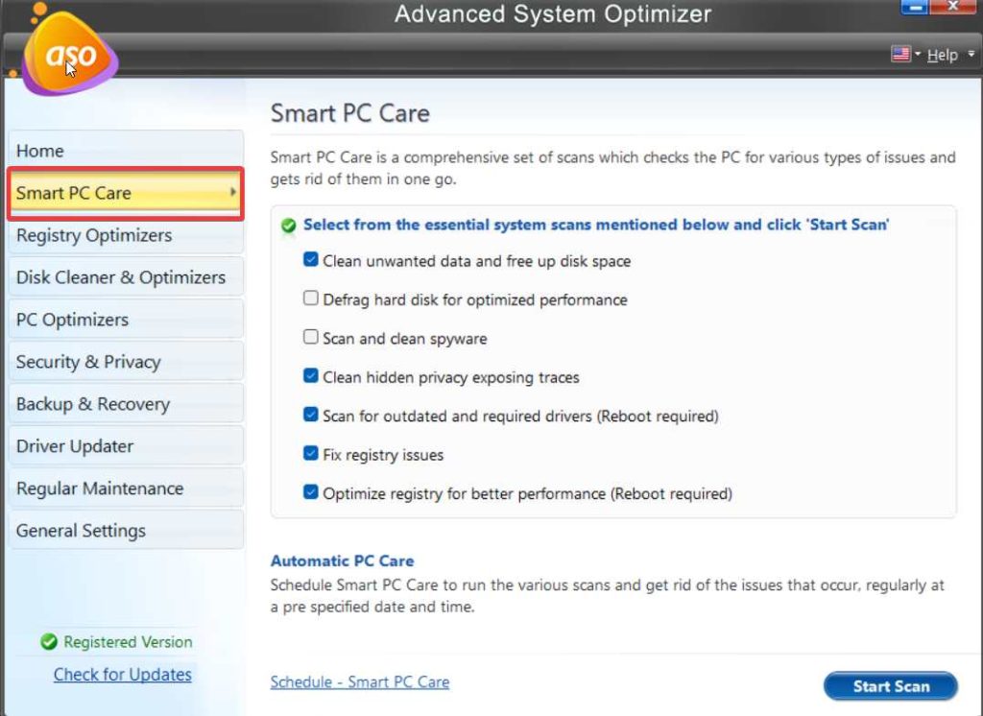Toggle Scan for outdated and required drivers
Viewport: 983px width, 716px height.
point(310,415)
